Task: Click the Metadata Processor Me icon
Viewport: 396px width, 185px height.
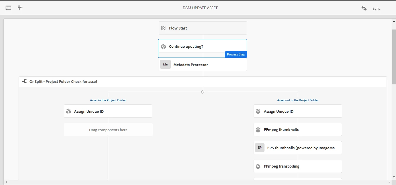Action: [x=165, y=64]
